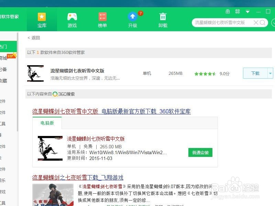Viewport: 275px width, 206px height.
Task: Open the VIP 商城 sidebar item
Action: [x=8, y=57]
